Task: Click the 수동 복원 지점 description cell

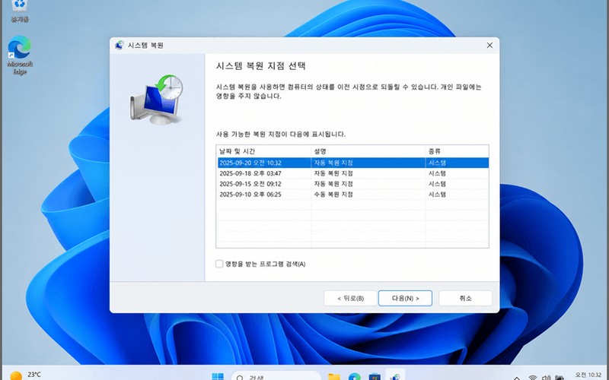Action: 333,195
